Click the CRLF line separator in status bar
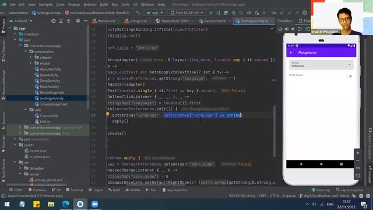Screen dimensions: 373x210 tap(262, 196)
